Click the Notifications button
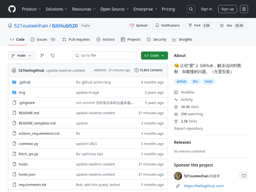Viewport: 256px width, 192px height. (x=167, y=26)
